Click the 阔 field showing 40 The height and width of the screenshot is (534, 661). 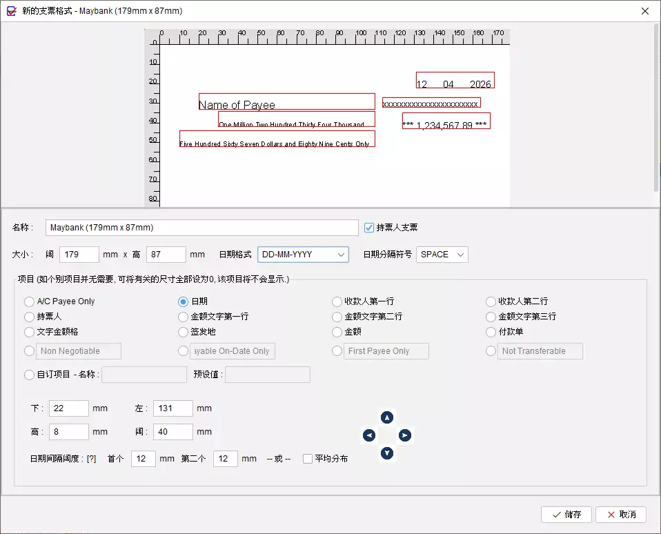point(172,432)
